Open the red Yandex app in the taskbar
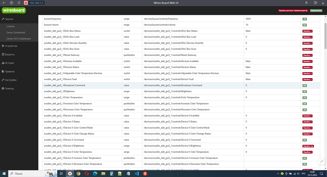327x177 pixels. (x=145, y=173)
